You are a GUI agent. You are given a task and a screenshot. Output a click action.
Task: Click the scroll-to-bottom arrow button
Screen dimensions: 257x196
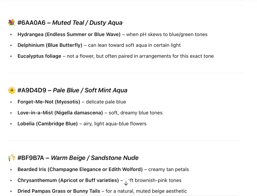click(126, 183)
